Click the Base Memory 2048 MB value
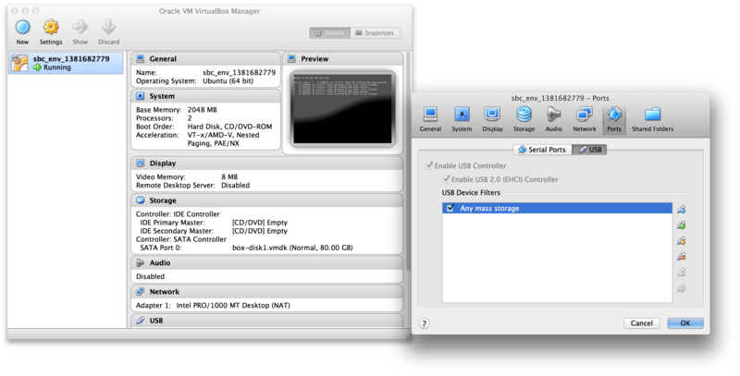The image size is (740, 376). tap(202, 110)
